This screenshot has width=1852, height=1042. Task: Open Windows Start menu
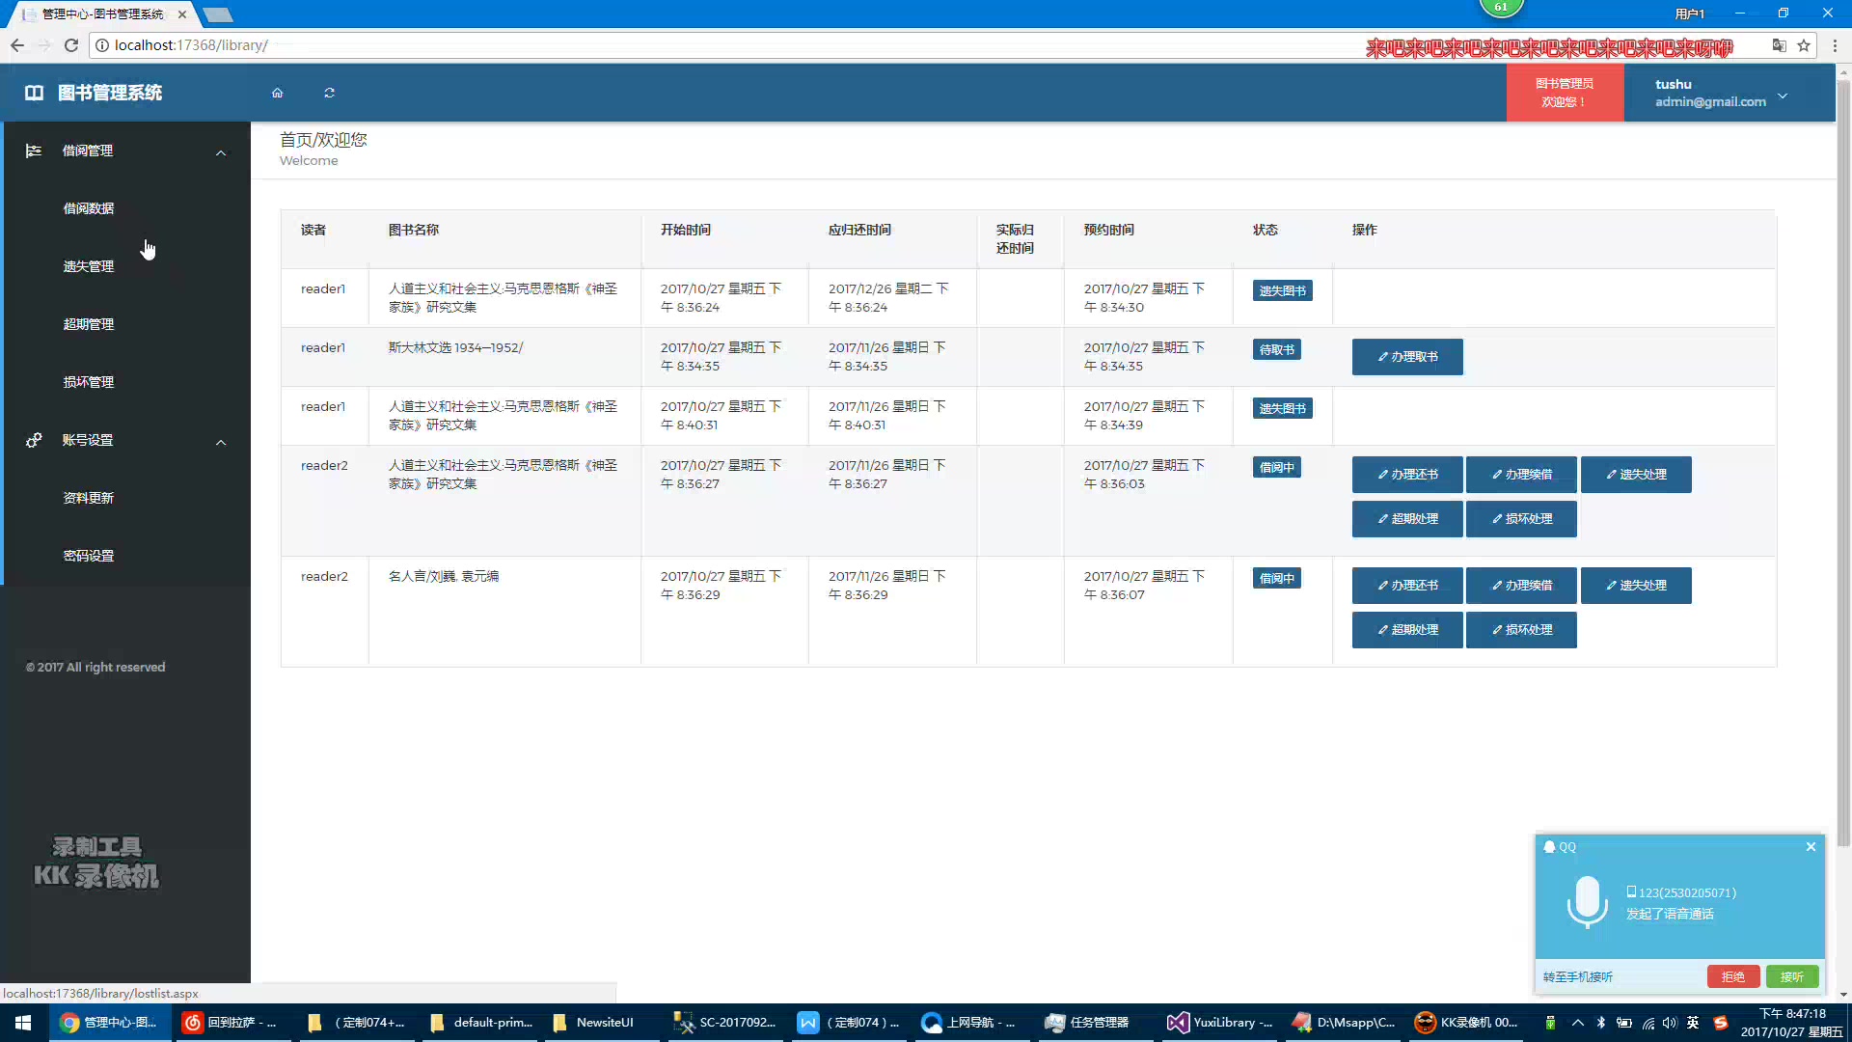(x=23, y=1023)
